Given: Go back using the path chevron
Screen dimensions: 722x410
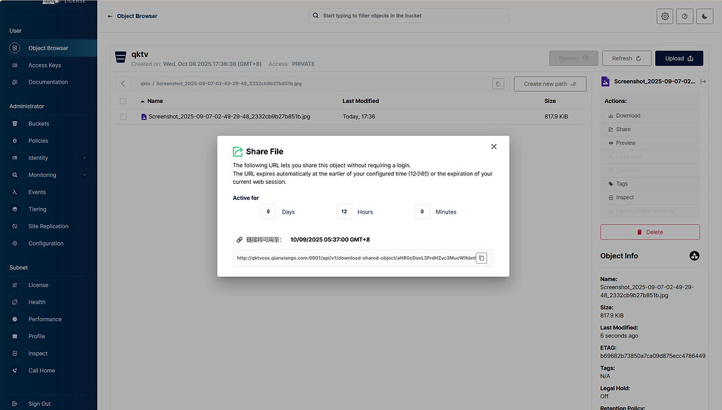Looking at the screenshot, I should tap(123, 84).
